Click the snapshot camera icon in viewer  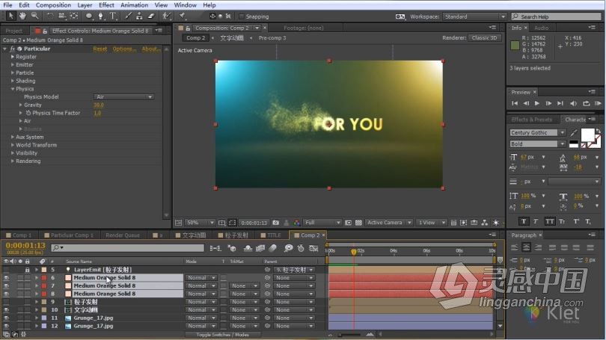tap(275, 223)
